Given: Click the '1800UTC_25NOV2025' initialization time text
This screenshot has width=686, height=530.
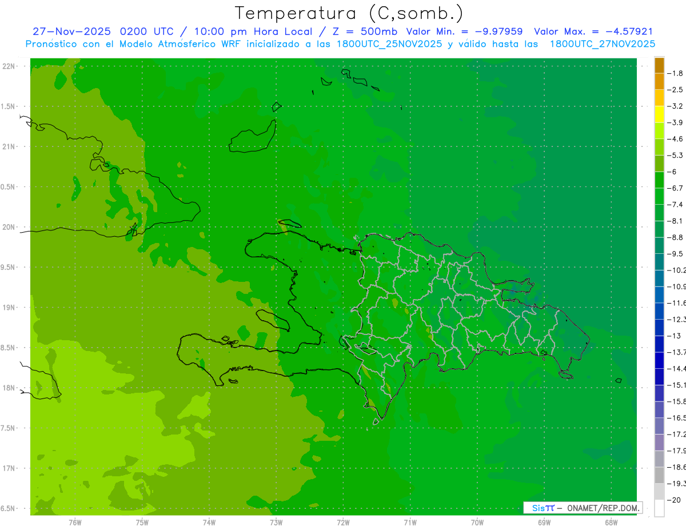Looking at the screenshot, I should [x=390, y=44].
